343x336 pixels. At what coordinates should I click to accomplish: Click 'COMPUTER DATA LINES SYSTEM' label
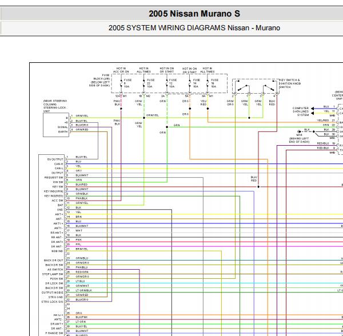coord(301,111)
